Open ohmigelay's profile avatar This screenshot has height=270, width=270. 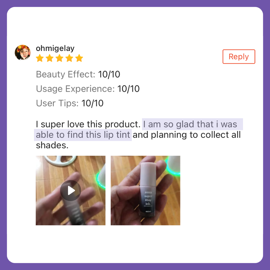point(23,52)
